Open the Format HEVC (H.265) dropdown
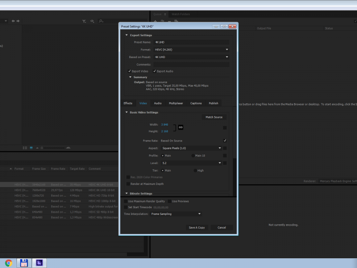357x268 pixels. click(x=191, y=50)
